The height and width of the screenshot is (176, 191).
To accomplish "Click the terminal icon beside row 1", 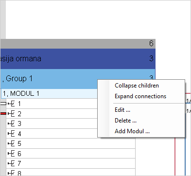I will [x=11, y=104].
